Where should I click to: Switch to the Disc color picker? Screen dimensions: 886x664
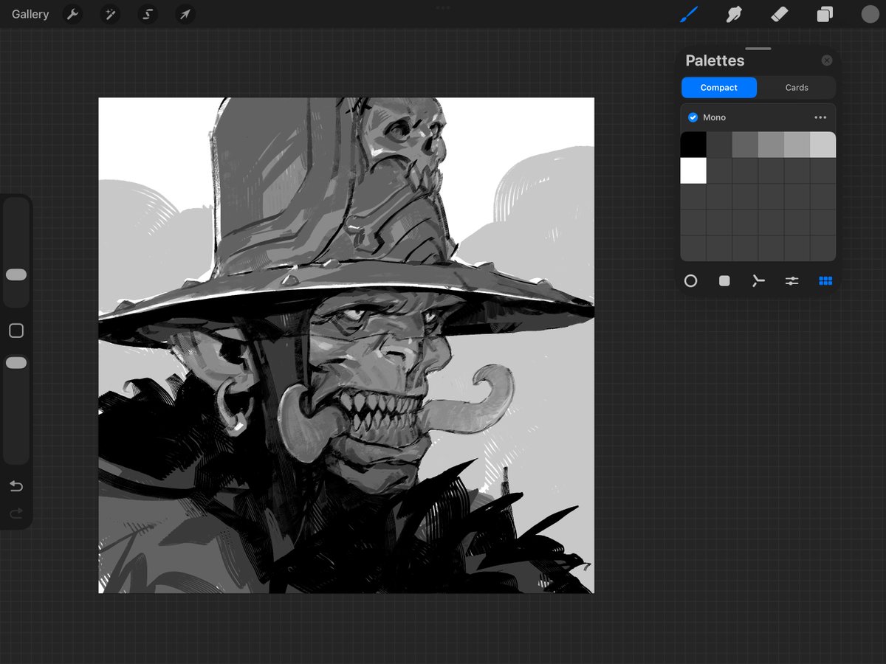[x=692, y=280]
